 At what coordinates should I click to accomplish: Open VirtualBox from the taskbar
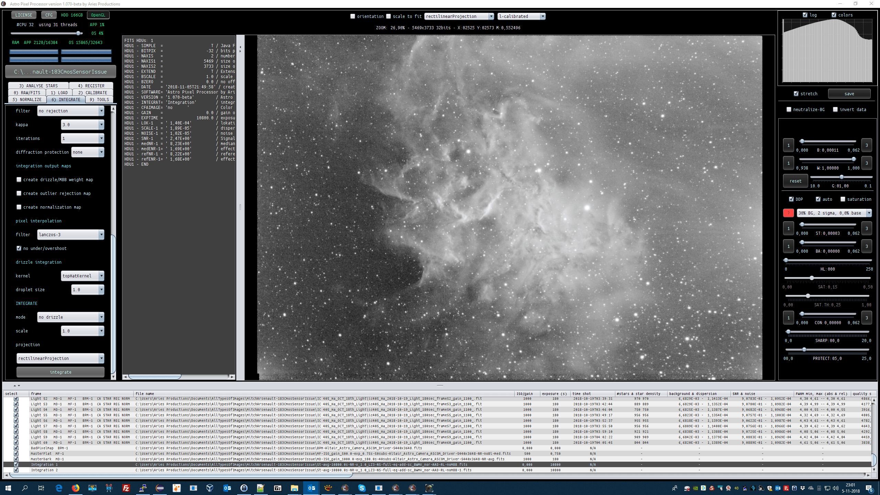pos(210,488)
